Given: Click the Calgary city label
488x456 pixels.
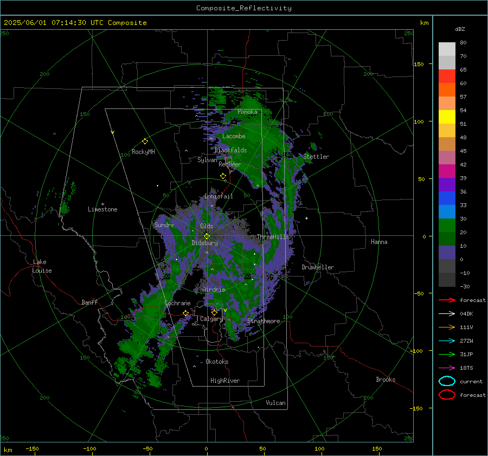Looking at the screenshot, I should 211,319.
